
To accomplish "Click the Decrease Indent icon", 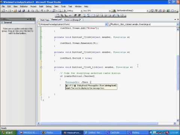I will pyautogui.click(x=75, y=15).
